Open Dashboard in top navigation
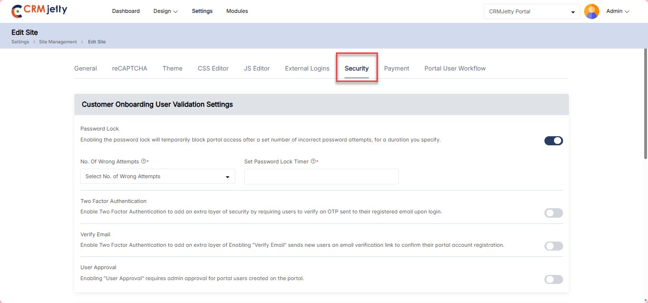 click(126, 11)
